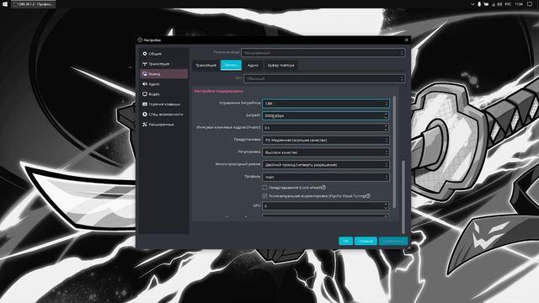Click the Настройки кодировщика heading
This screenshot has height=303, width=539.
coord(218,91)
